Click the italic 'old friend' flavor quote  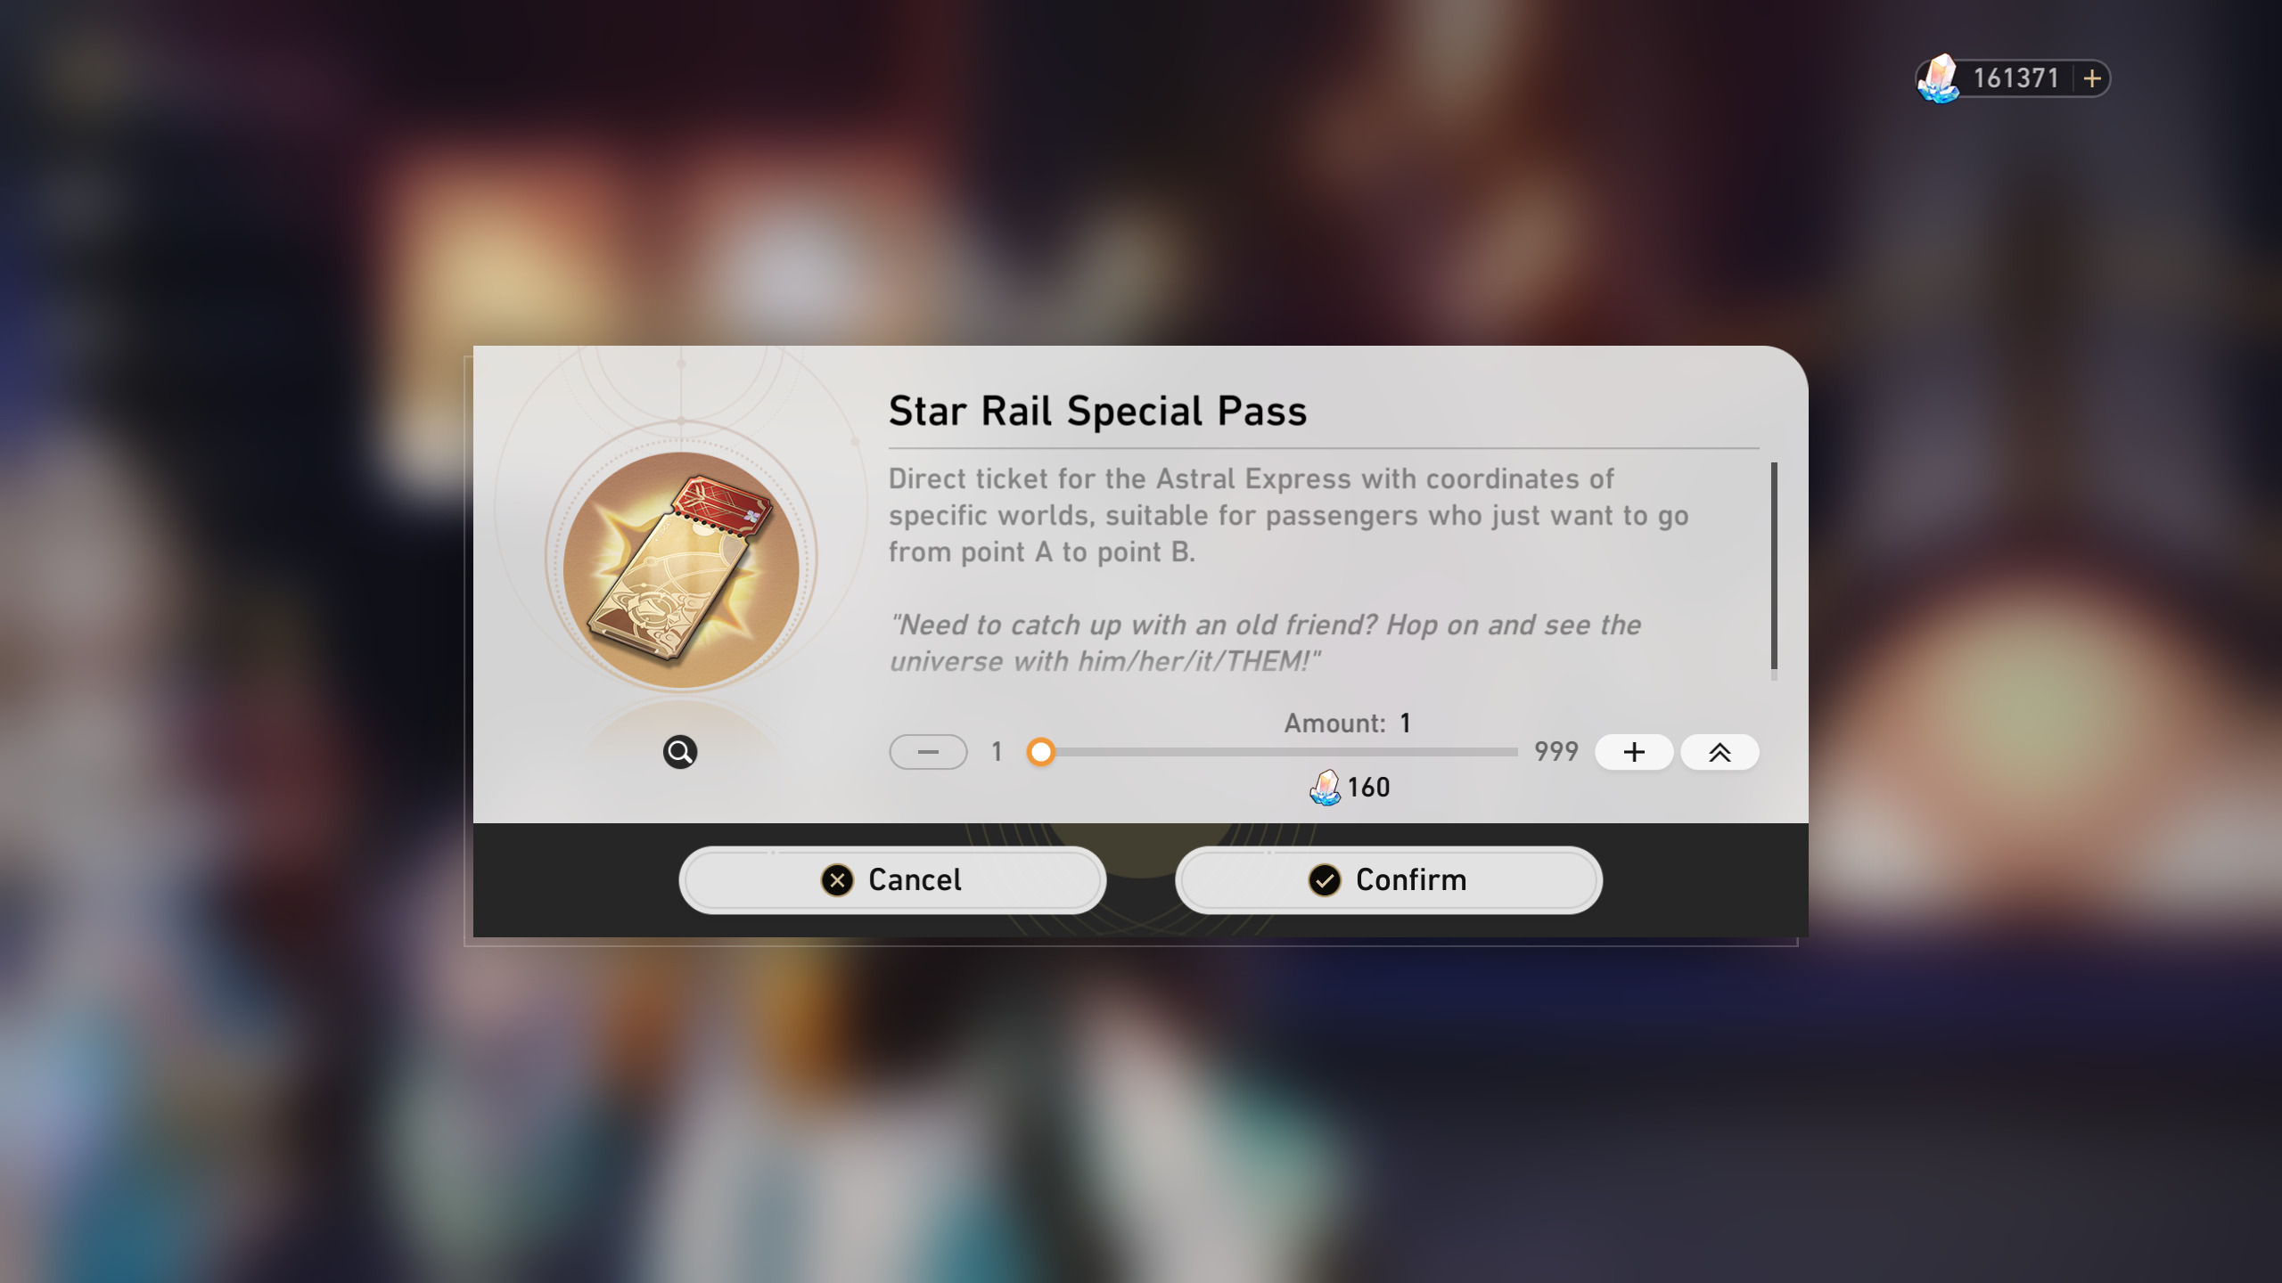point(1265,642)
